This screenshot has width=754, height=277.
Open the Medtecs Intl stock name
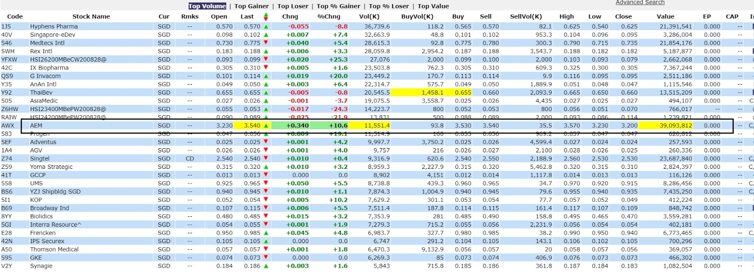(47, 43)
